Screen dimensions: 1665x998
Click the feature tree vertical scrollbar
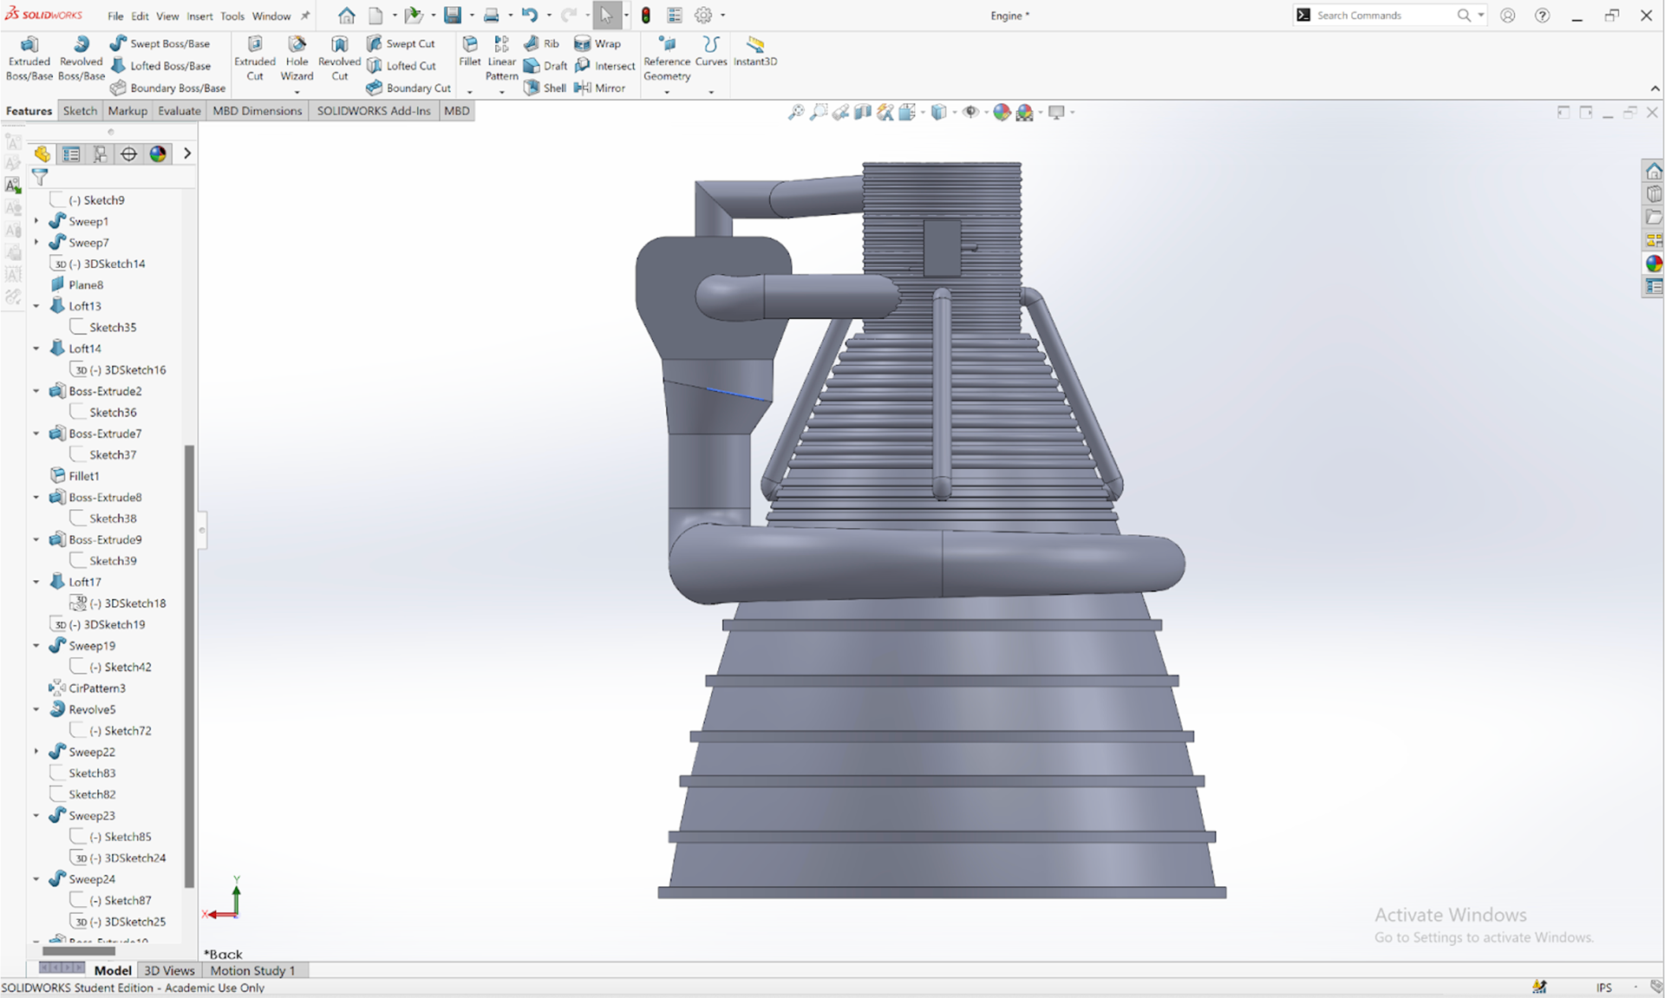189,666
